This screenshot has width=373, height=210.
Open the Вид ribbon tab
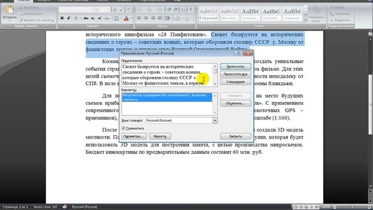pos(177,1)
